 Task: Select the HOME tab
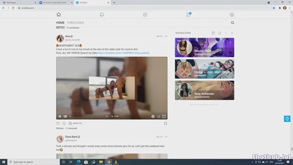(60, 22)
